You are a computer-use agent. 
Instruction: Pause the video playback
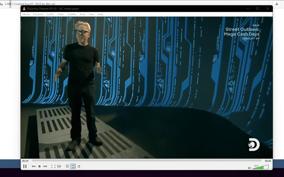25,166
